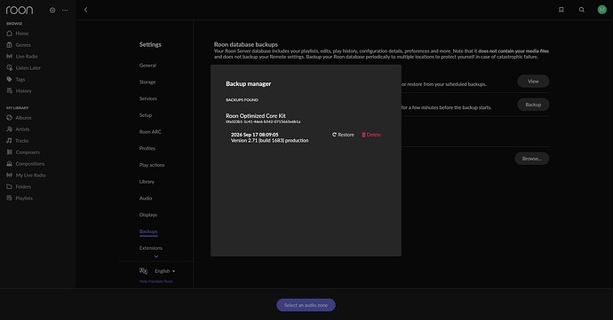The height and width of the screenshot is (320, 613).
Task: Click the Browse... button
Action: pos(531,159)
